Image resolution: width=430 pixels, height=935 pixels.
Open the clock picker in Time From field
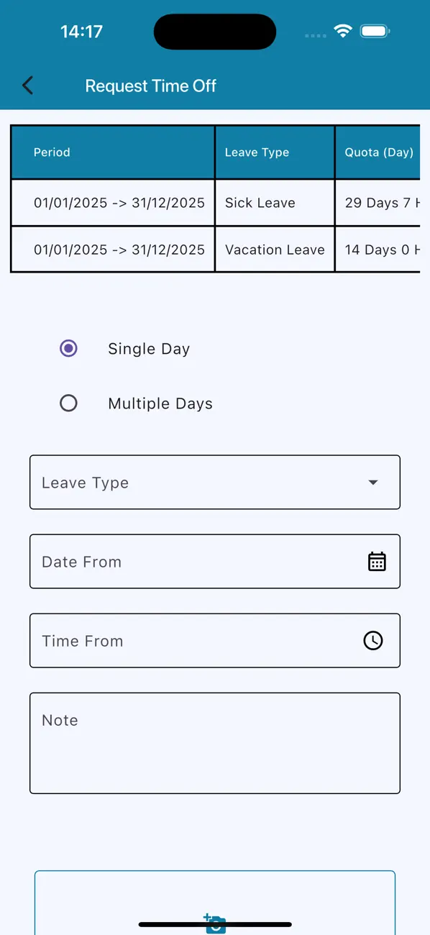pyautogui.click(x=372, y=641)
